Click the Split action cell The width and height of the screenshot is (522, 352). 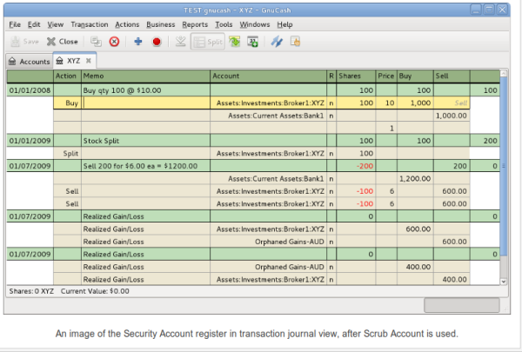coord(67,153)
